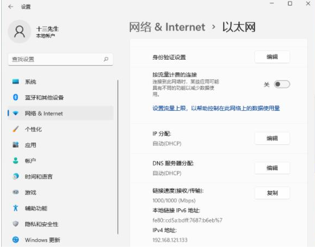The image size is (315, 249).
Task: Click the 以太网 page title
Action: coord(239,27)
